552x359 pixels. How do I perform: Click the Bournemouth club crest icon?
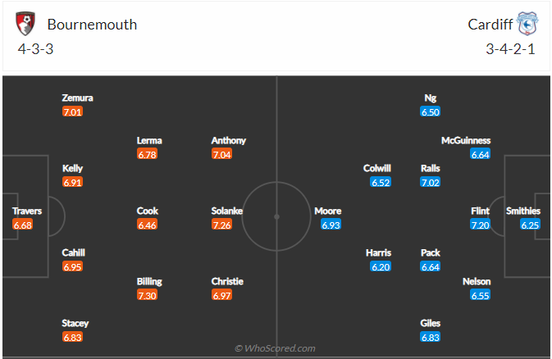pos(27,24)
